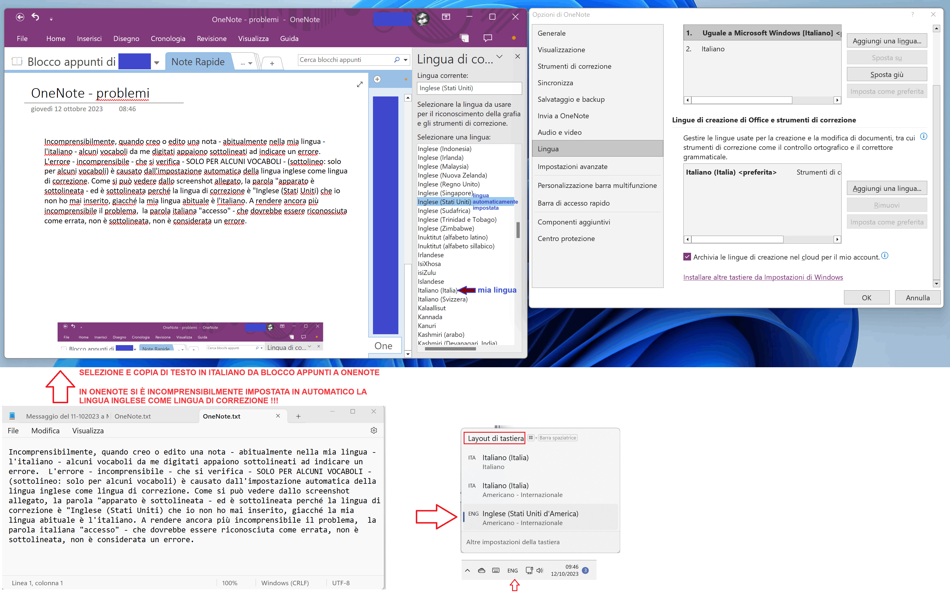This screenshot has width=950, height=592.
Task: Add a new page with the plus circle icon
Action: tap(377, 79)
